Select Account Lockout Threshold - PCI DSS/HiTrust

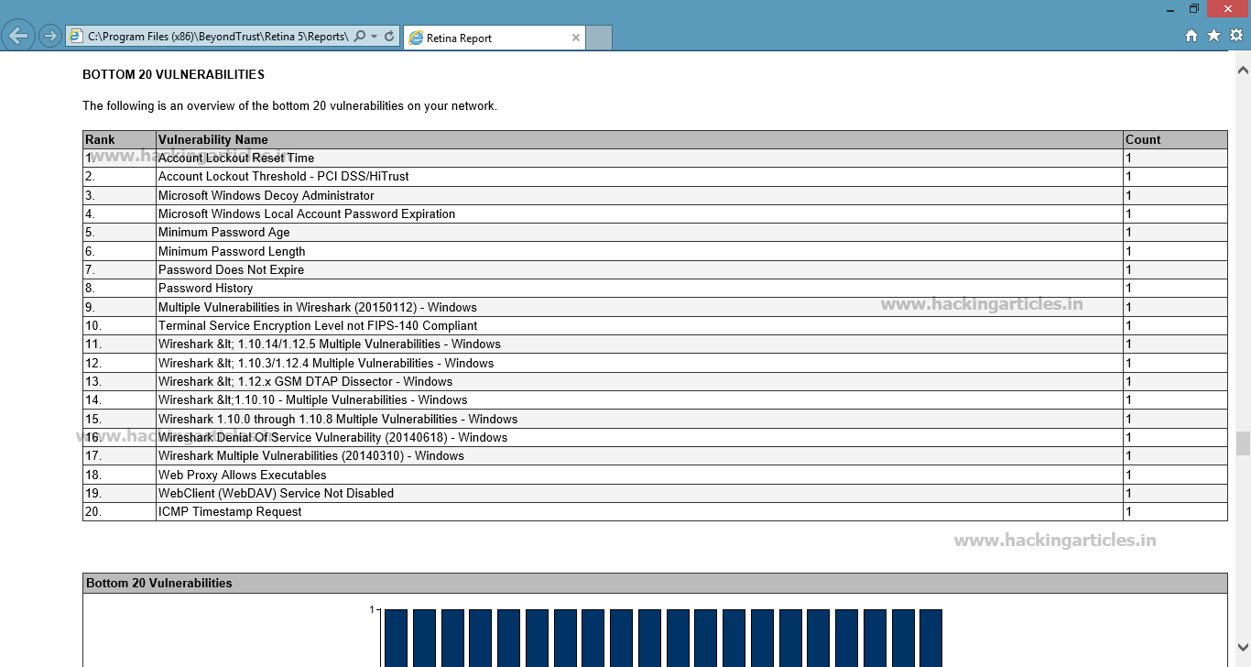(284, 176)
